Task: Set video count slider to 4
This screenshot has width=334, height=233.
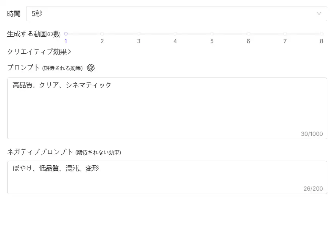Action: [x=175, y=34]
